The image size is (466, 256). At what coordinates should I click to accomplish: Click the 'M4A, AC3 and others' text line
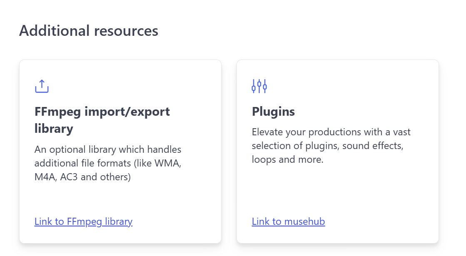[x=82, y=177]
